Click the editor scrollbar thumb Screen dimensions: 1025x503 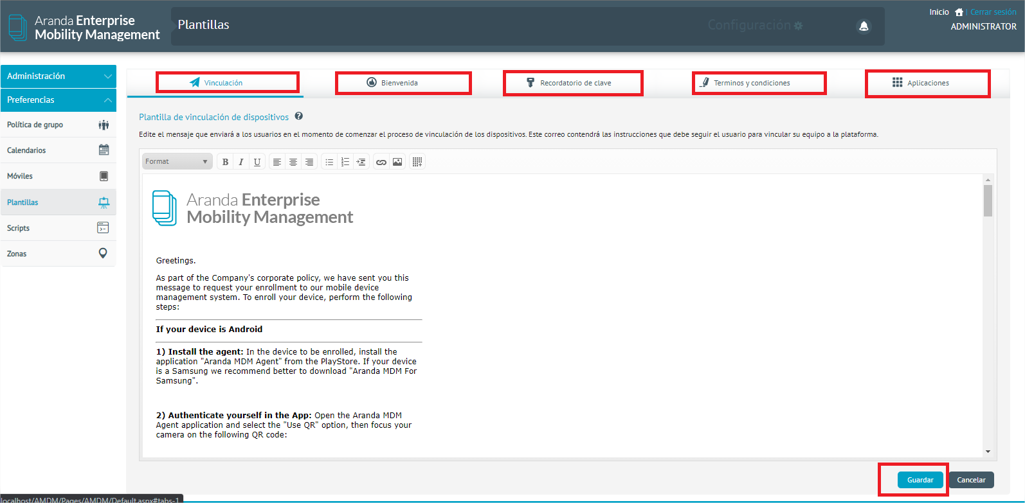click(988, 200)
